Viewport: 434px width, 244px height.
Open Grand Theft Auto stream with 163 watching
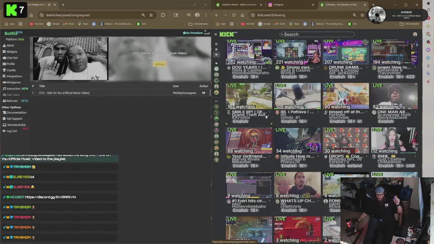[249, 96]
